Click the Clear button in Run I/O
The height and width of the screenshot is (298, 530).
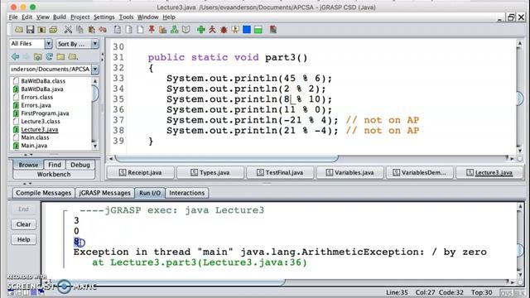24,224
